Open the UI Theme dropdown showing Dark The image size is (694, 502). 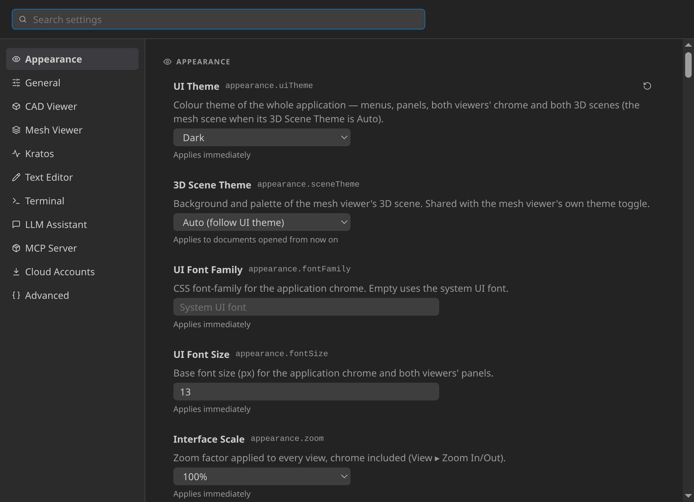pyautogui.click(x=262, y=137)
